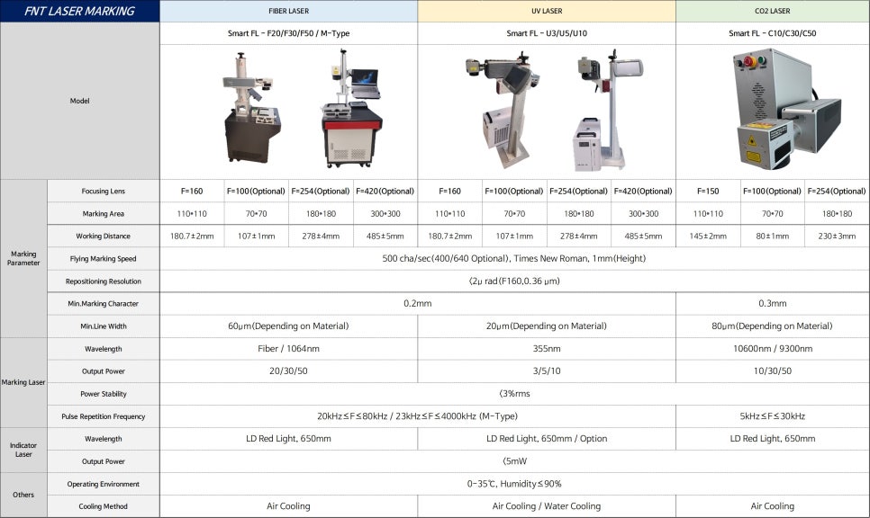The height and width of the screenshot is (518, 870).
Task: Click the 0.3mm min marking character value
Action: pos(773,304)
